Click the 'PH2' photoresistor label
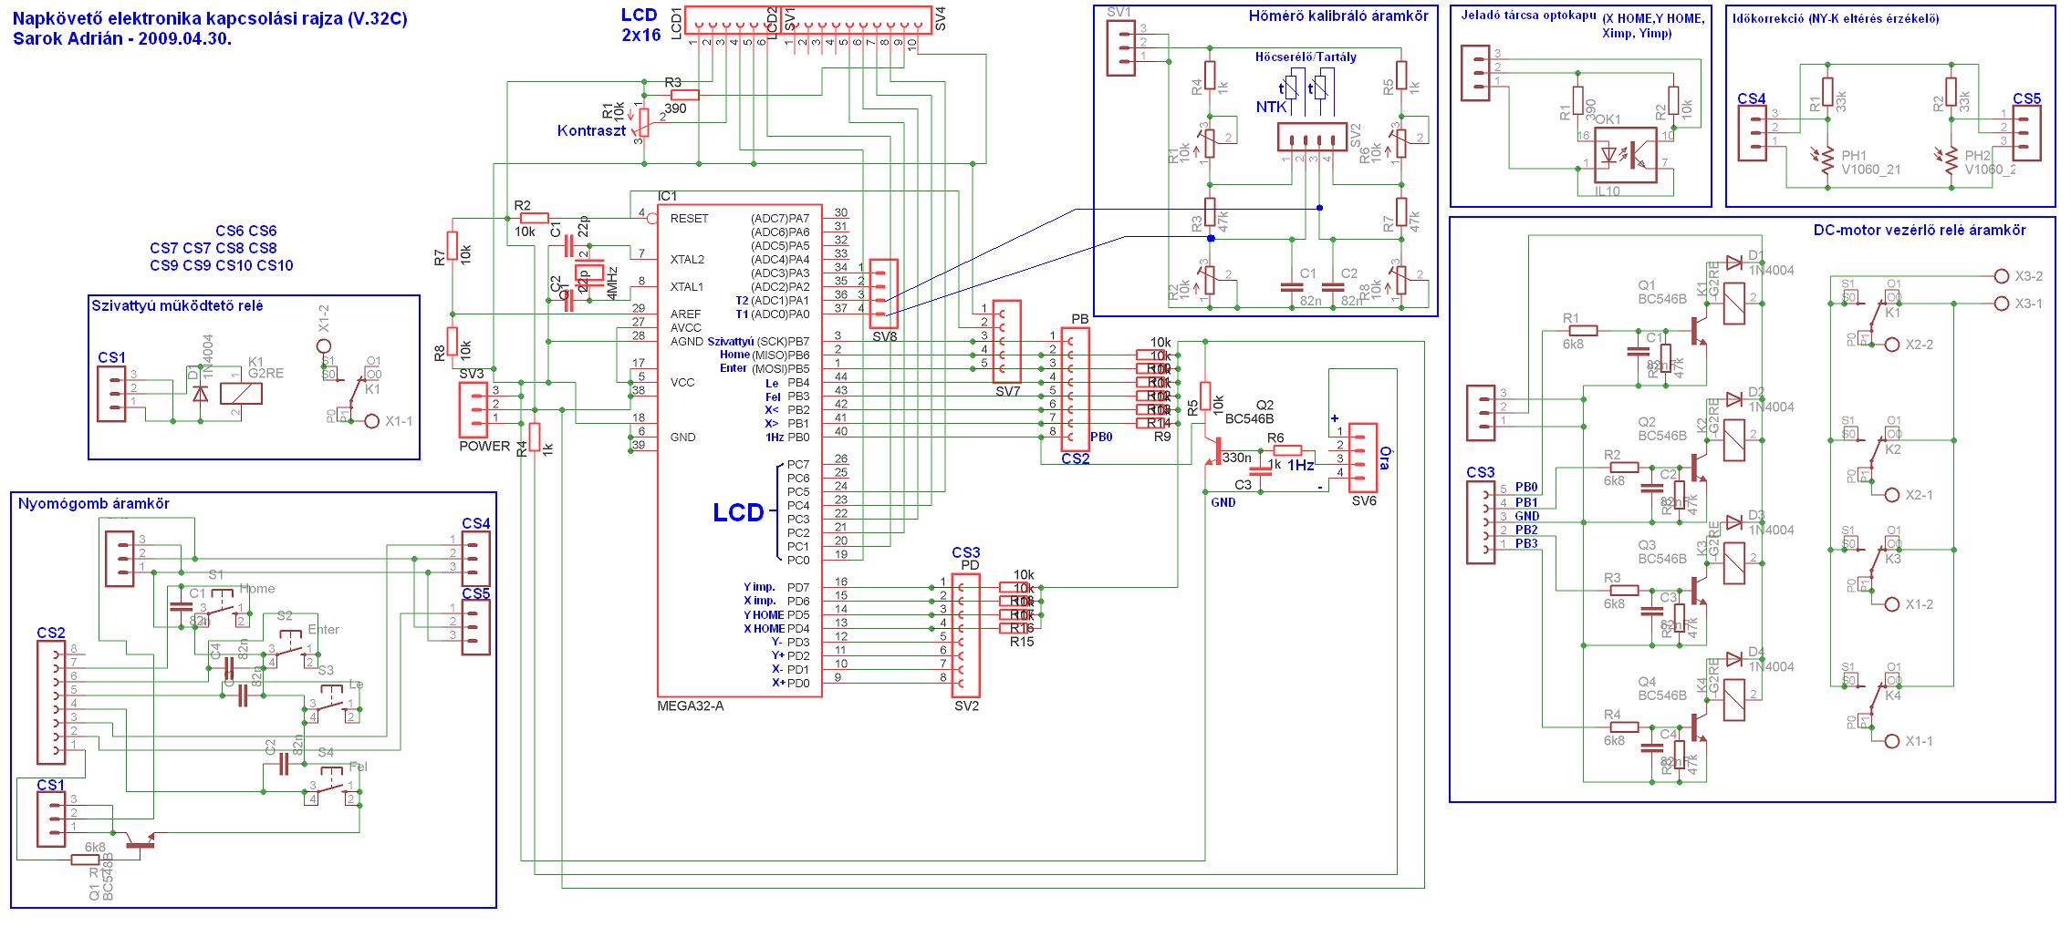Image resolution: width=2071 pixels, height=927 pixels. point(1977,156)
